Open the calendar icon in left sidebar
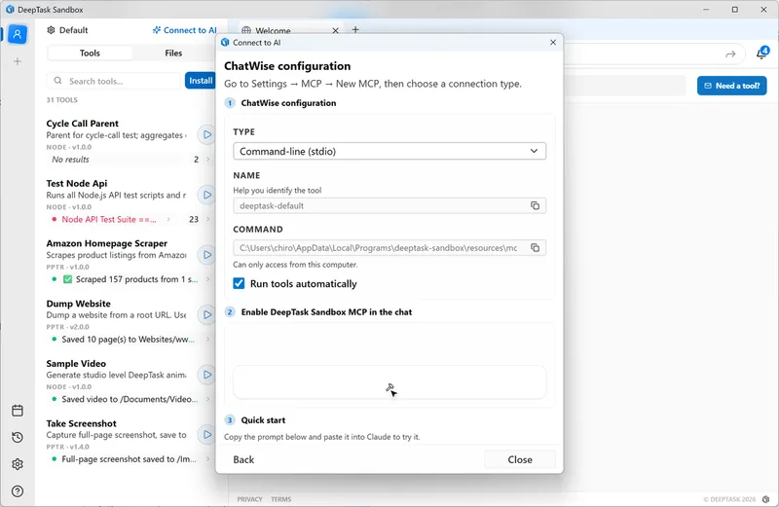779x507 pixels. [18, 411]
